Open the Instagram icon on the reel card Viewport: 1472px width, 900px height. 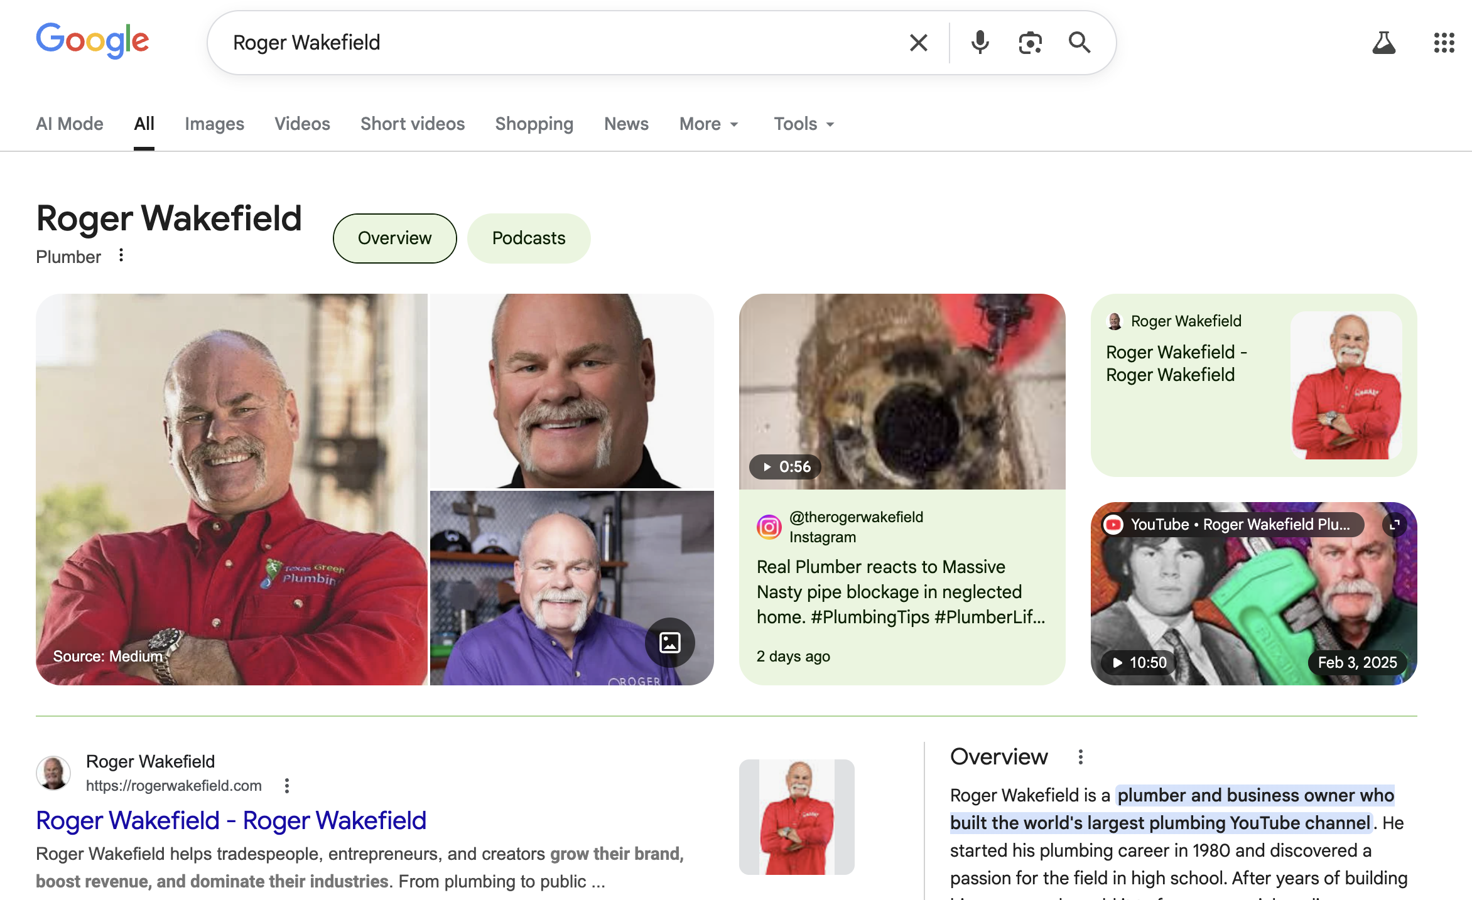click(769, 526)
